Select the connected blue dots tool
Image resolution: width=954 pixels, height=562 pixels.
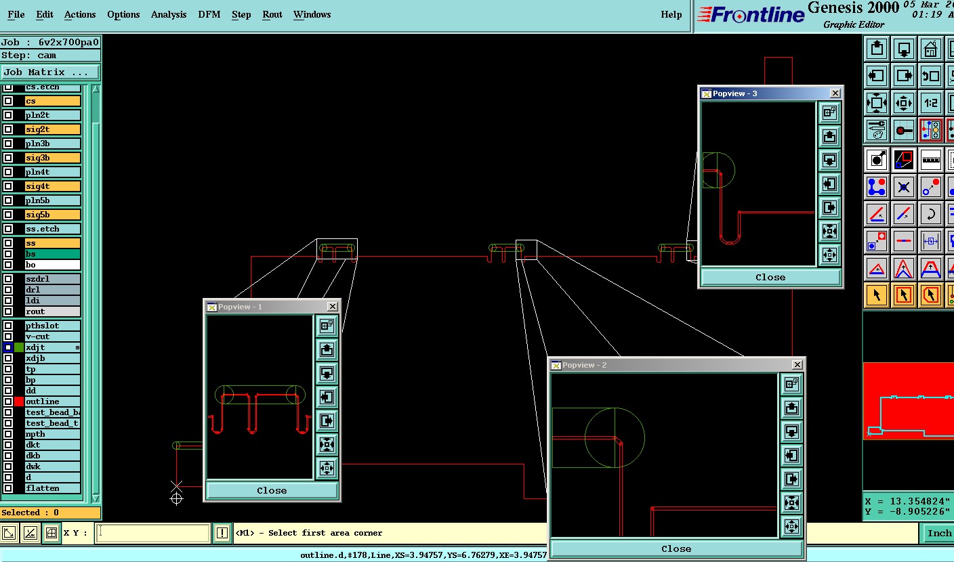[877, 187]
